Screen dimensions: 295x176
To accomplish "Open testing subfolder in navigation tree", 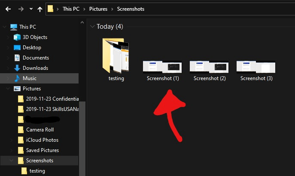I will (37, 171).
